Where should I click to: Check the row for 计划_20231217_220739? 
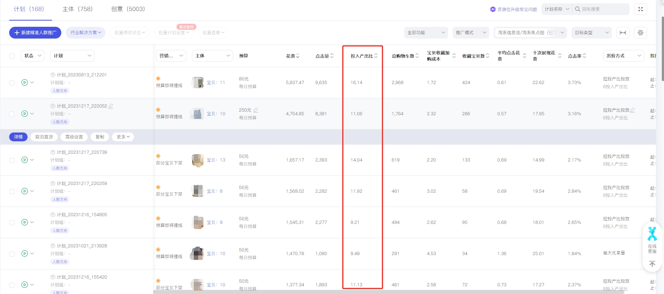tap(12, 160)
